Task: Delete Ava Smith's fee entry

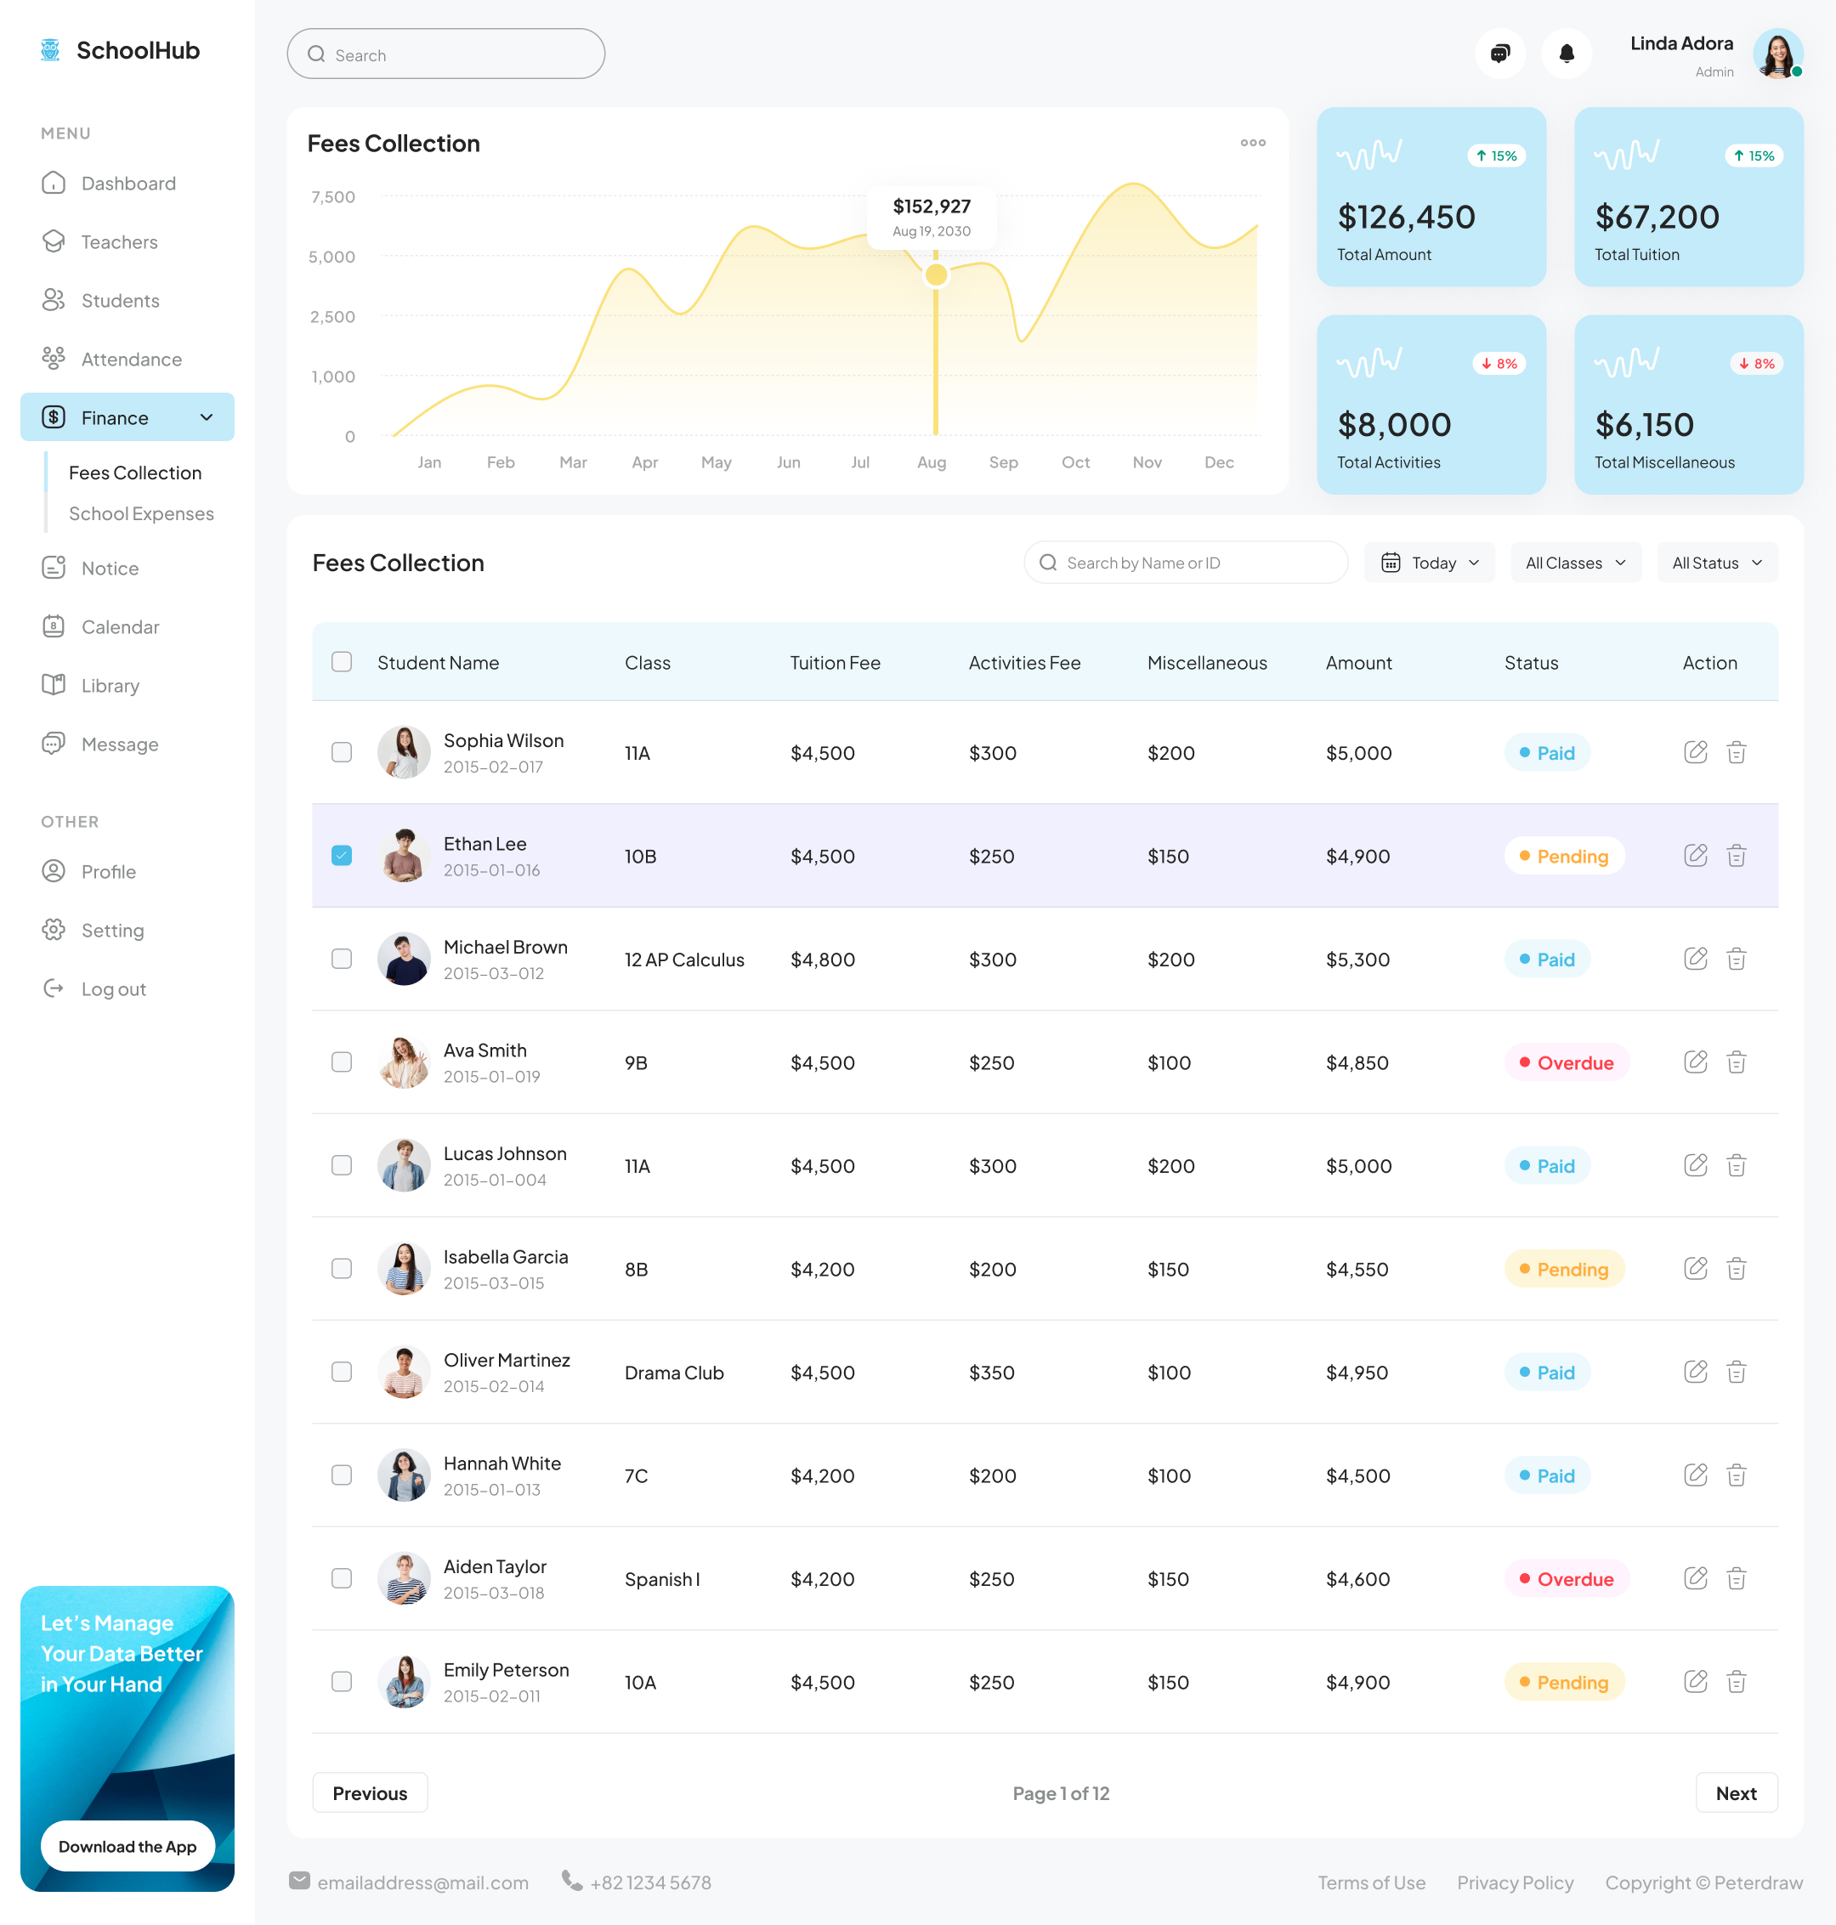Action: (1737, 1062)
